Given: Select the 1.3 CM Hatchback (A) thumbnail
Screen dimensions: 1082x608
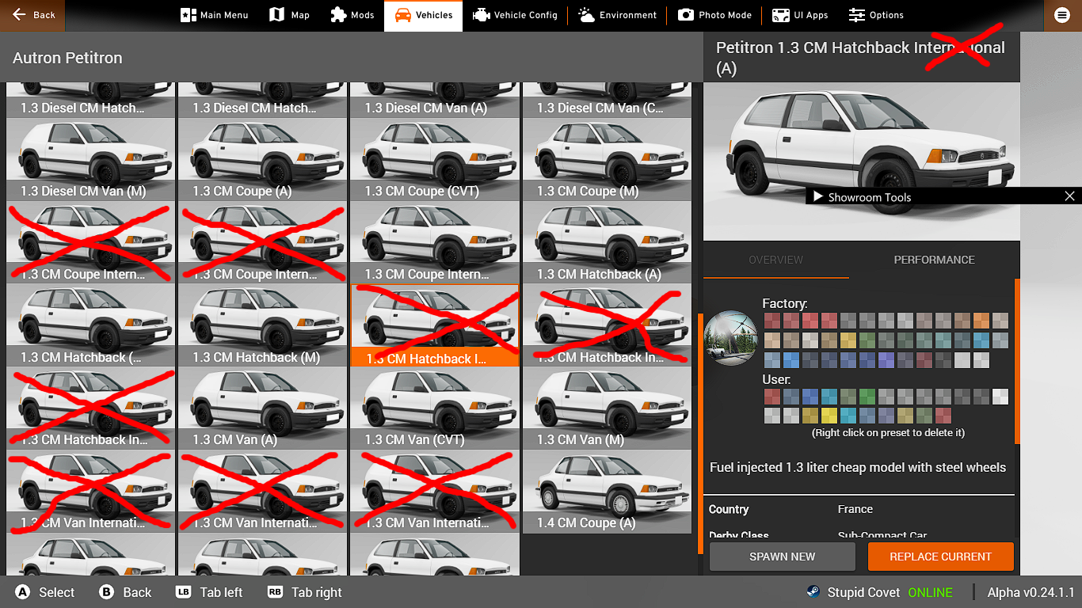Looking at the screenshot, I should [607, 241].
